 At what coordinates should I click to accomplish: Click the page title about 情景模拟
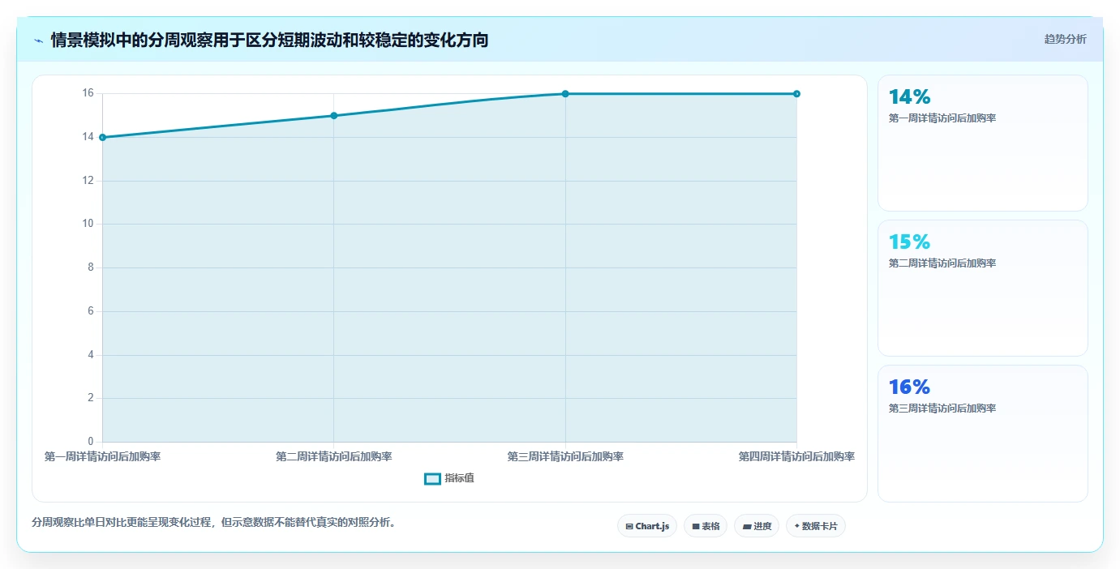(269, 40)
